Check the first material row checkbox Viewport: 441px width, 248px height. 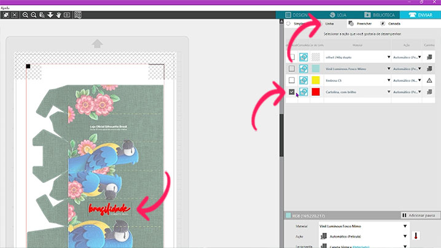292,57
